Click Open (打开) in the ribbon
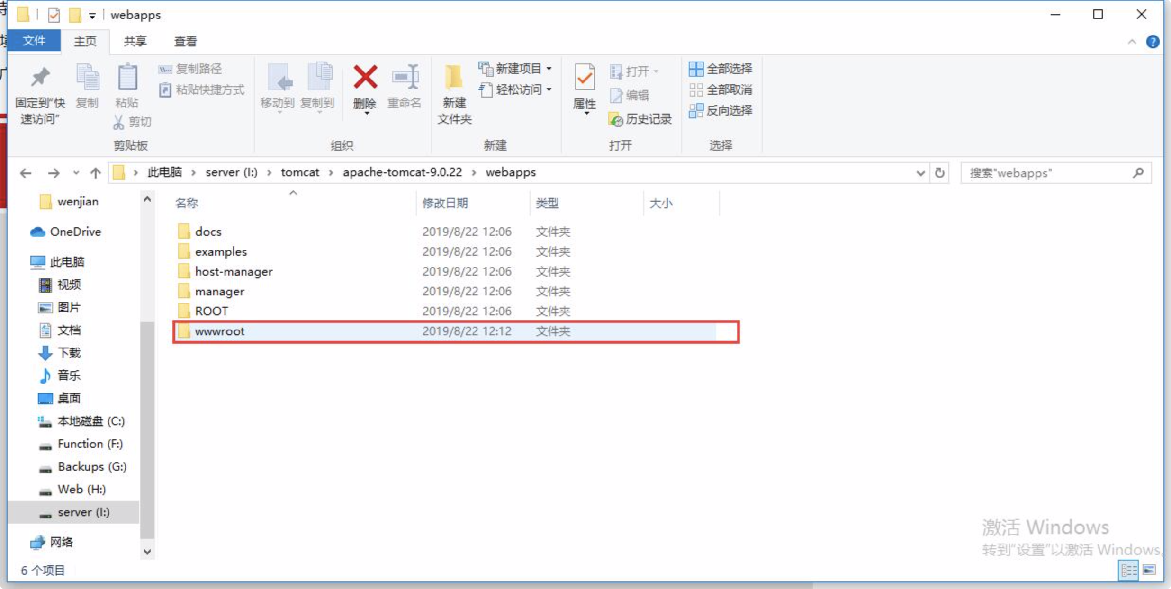 tap(634, 71)
